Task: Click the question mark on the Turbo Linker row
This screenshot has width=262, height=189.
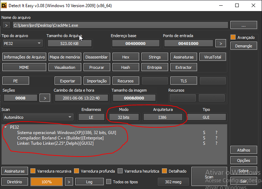Action: pyautogui.click(x=216, y=143)
